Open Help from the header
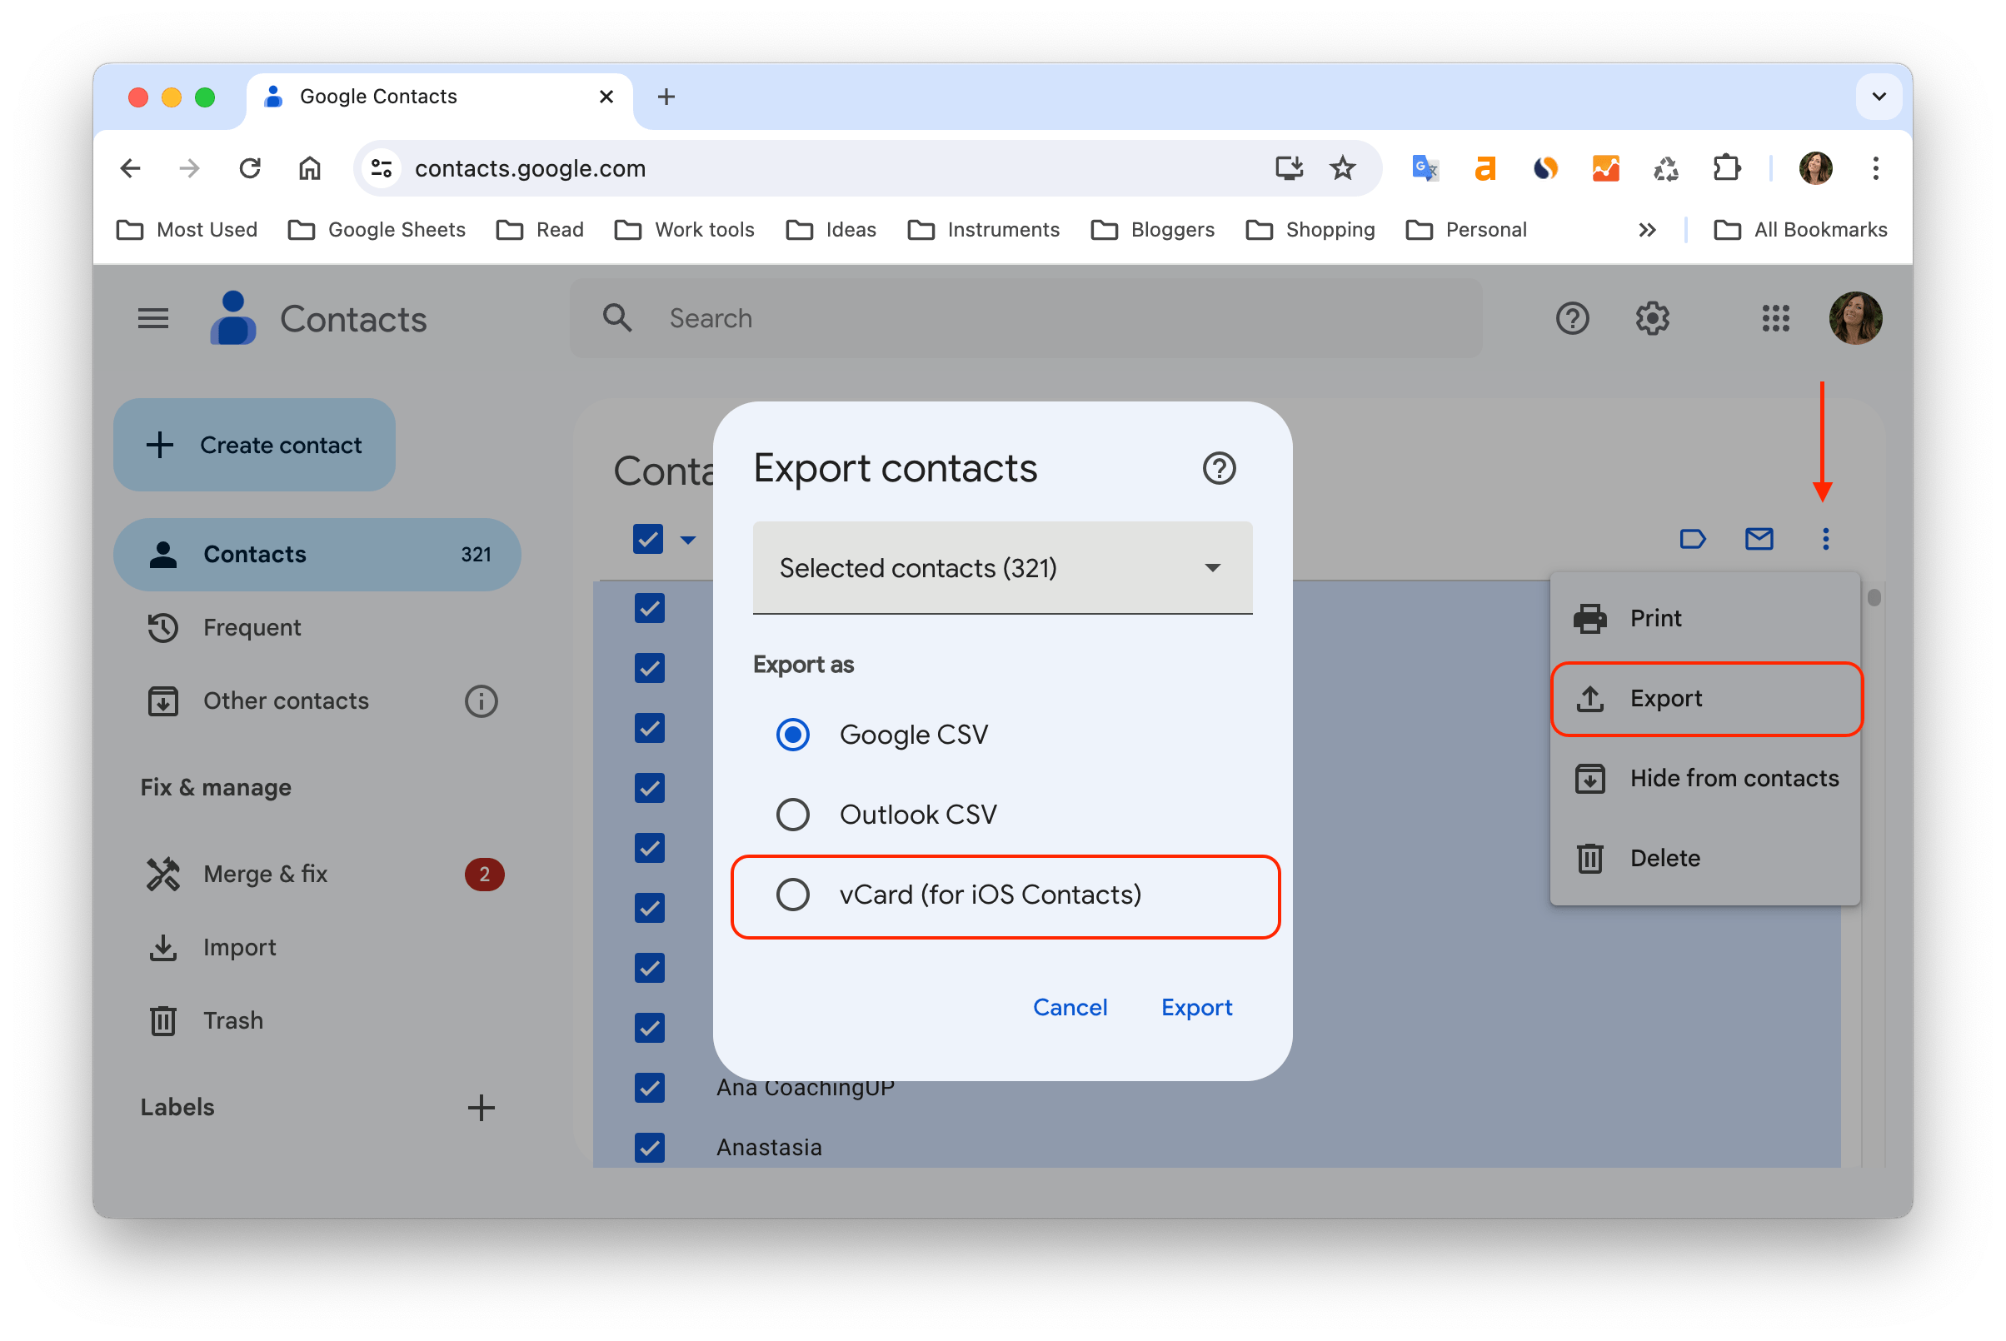Image resolution: width=2006 pixels, height=1341 pixels. [1571, 318]
